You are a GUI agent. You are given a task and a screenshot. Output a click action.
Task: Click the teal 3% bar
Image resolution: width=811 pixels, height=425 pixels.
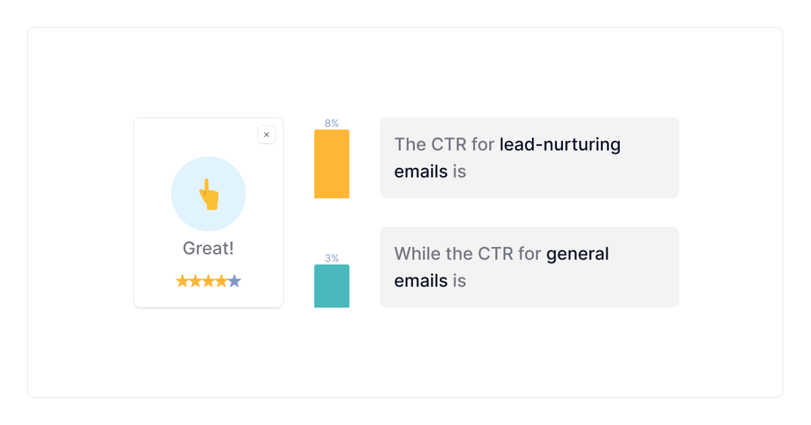point(332,286)
